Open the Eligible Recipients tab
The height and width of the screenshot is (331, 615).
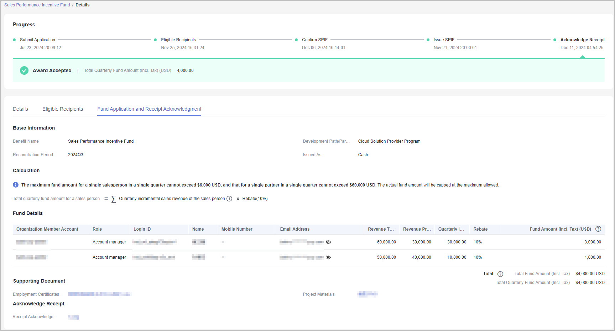tap(63, 109)
